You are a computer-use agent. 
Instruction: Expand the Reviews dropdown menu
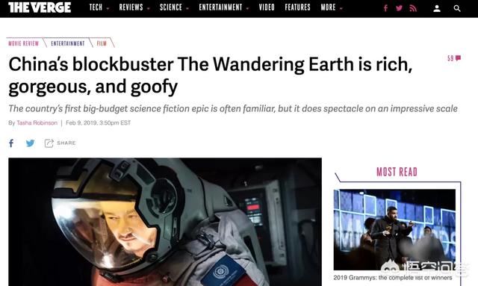coord(134,7)
